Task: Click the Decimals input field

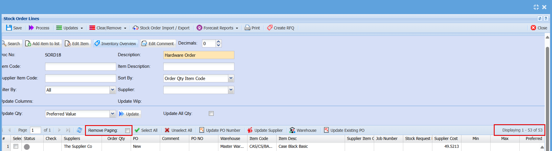Action: pyautogui.click(x=209, y=43)
